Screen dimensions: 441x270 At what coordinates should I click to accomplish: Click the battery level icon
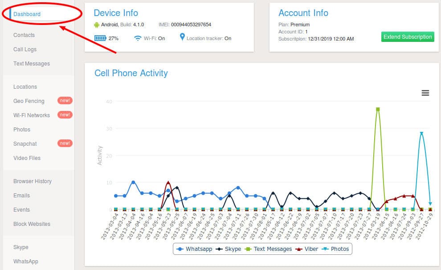(x=100, y=38)
